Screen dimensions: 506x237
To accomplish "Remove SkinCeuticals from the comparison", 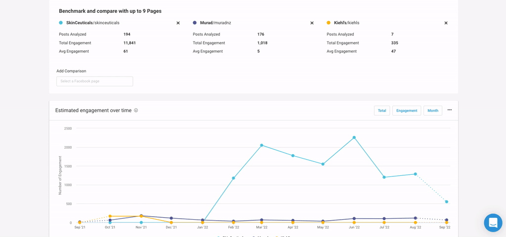I will (x=178, y=23).
